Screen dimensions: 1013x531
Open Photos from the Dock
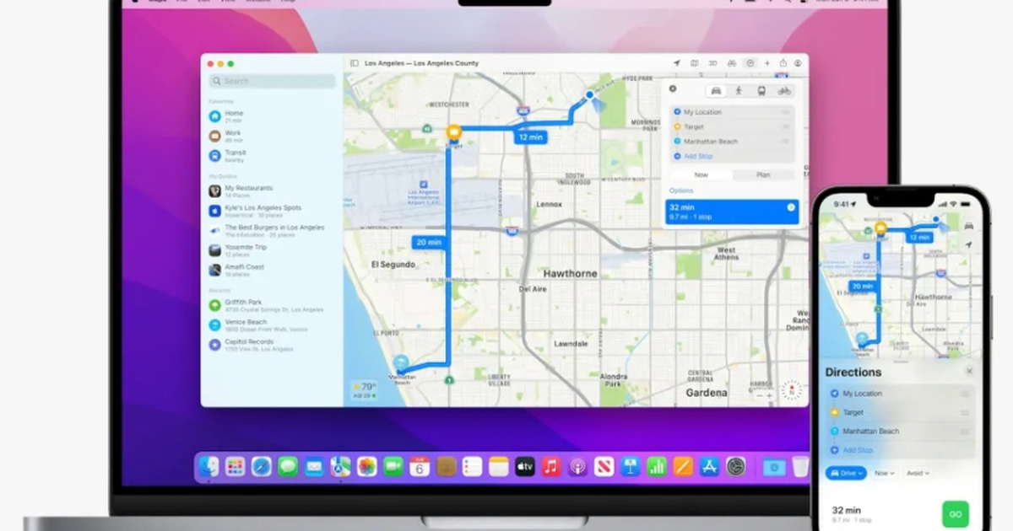366,466
